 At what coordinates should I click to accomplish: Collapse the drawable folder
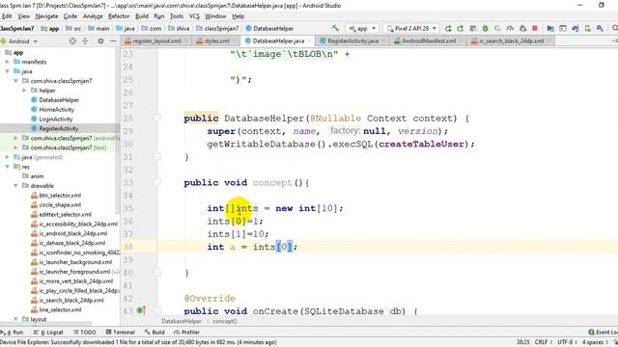click(x=15, y=186)
